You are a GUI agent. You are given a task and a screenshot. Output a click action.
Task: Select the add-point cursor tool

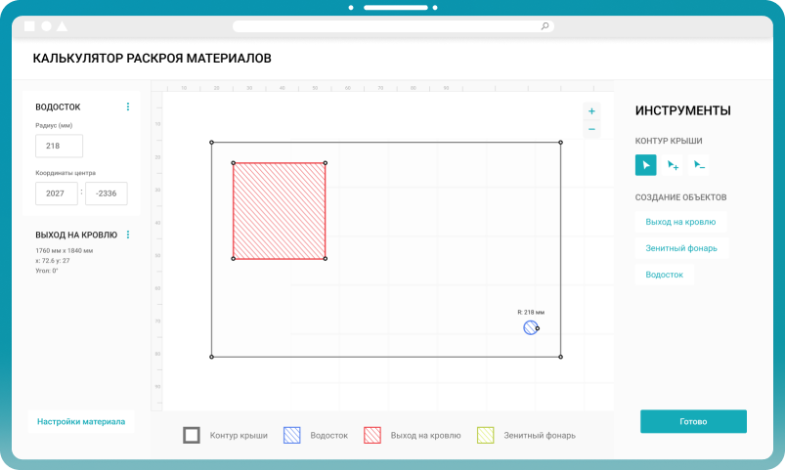(x=673, y=165)
